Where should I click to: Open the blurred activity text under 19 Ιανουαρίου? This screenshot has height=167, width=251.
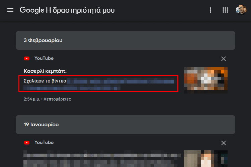click(x=102, y=159)
